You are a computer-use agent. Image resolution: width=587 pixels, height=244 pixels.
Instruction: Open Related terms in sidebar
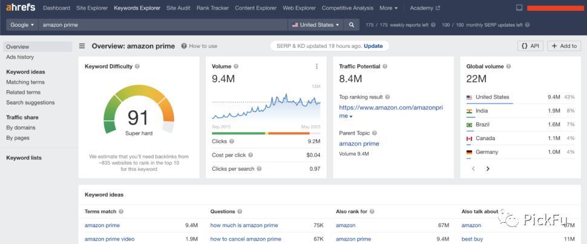(23, 92)
